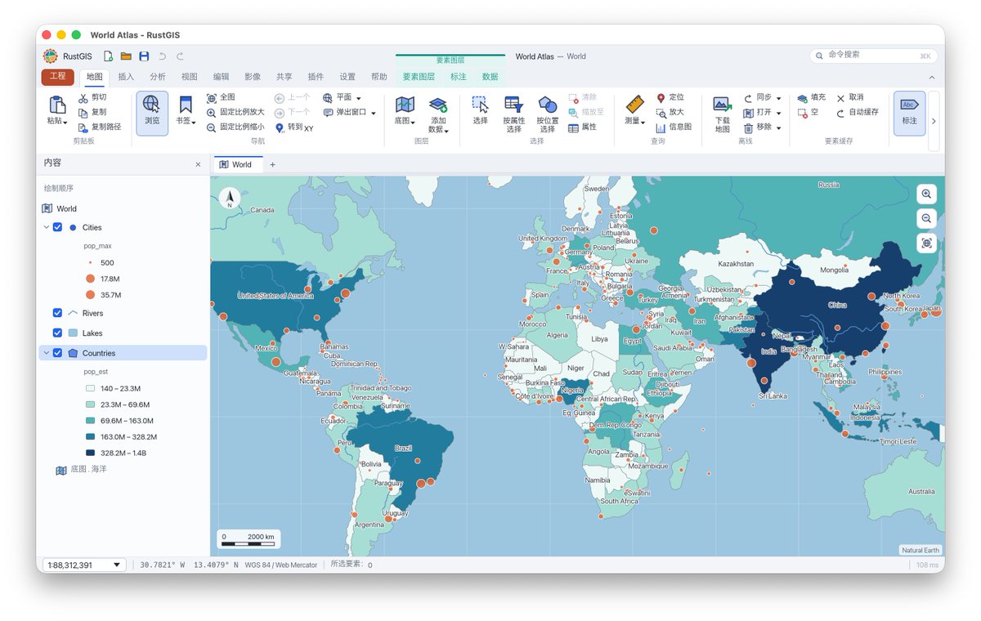Focus the 命令搜索 command search field
The height and width of the screenshot is (621, 981).
873,56
